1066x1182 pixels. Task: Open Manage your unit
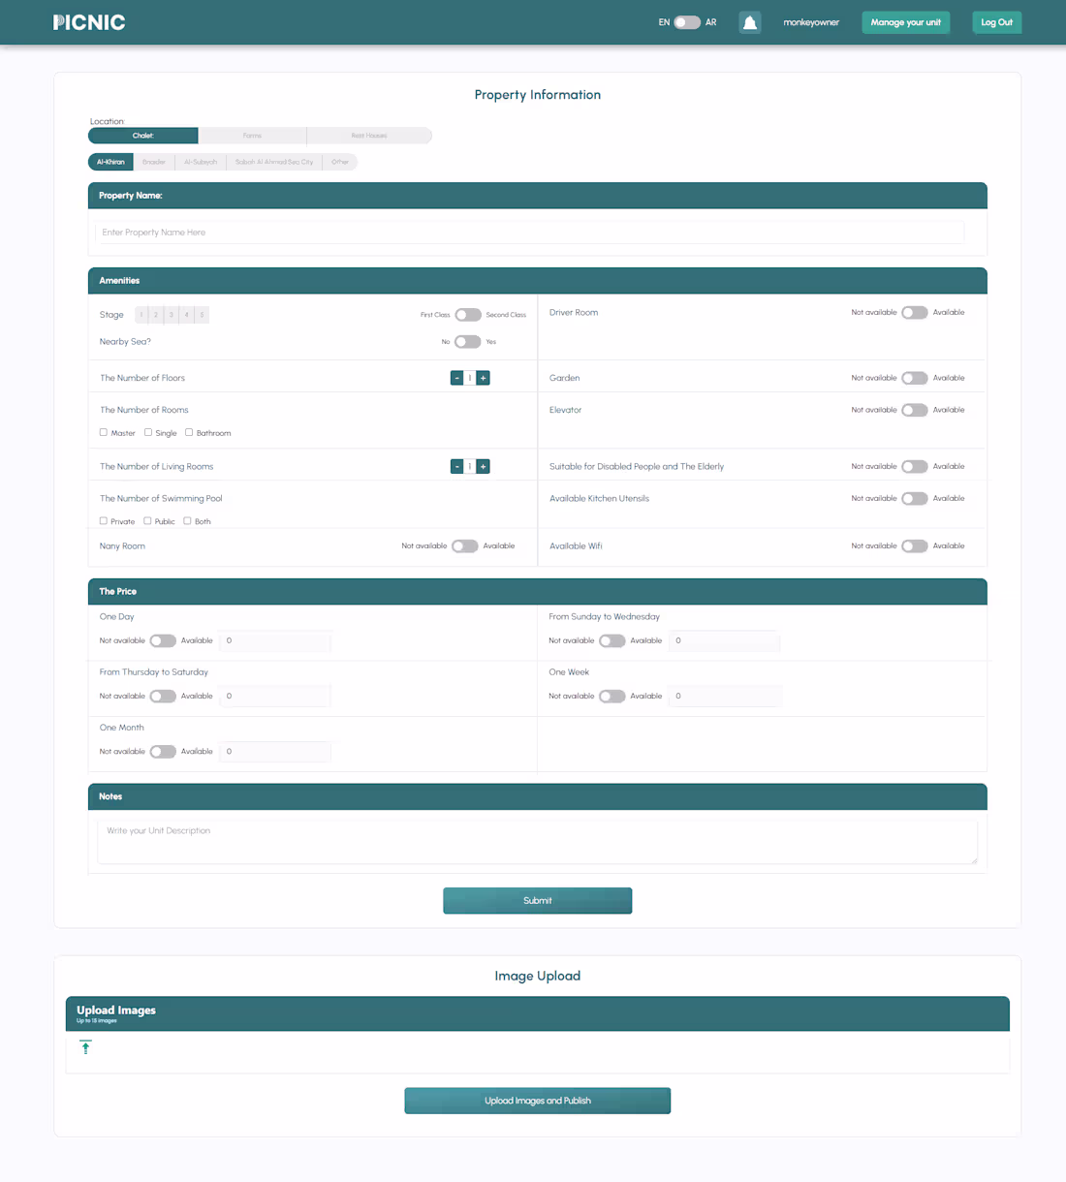pyautogui.click(x=905, y=21)
